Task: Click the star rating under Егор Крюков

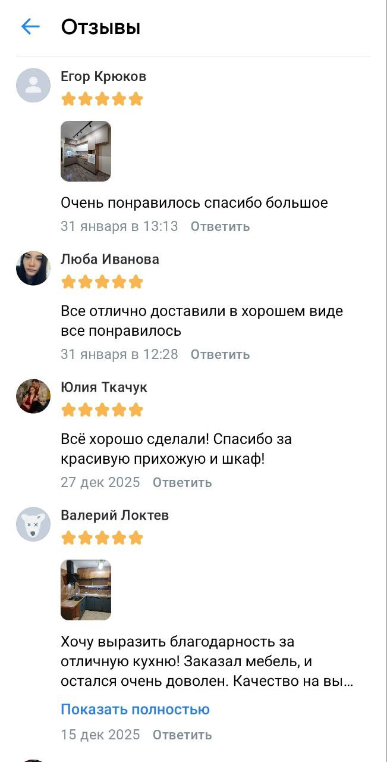Action: pos(102,99)
